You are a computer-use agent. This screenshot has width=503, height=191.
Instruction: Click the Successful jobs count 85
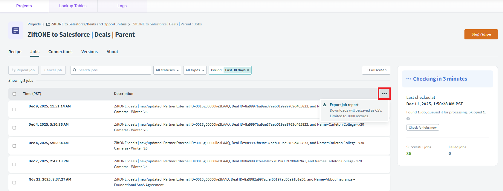click(409, 153)
